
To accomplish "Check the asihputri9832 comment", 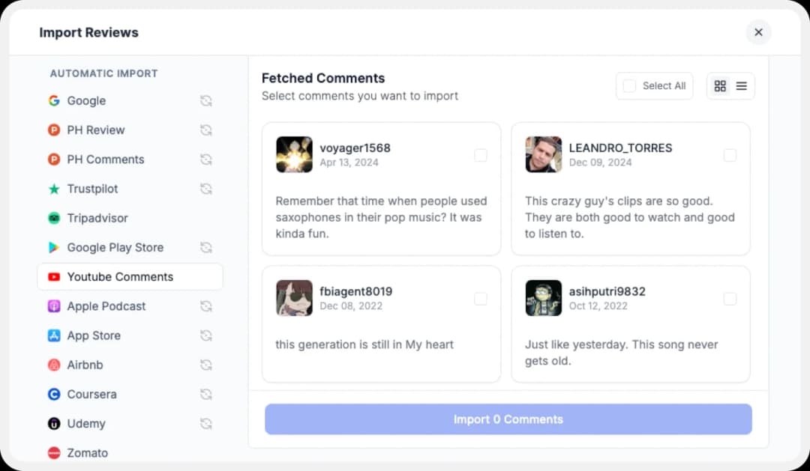I will [x=730, y=298].
